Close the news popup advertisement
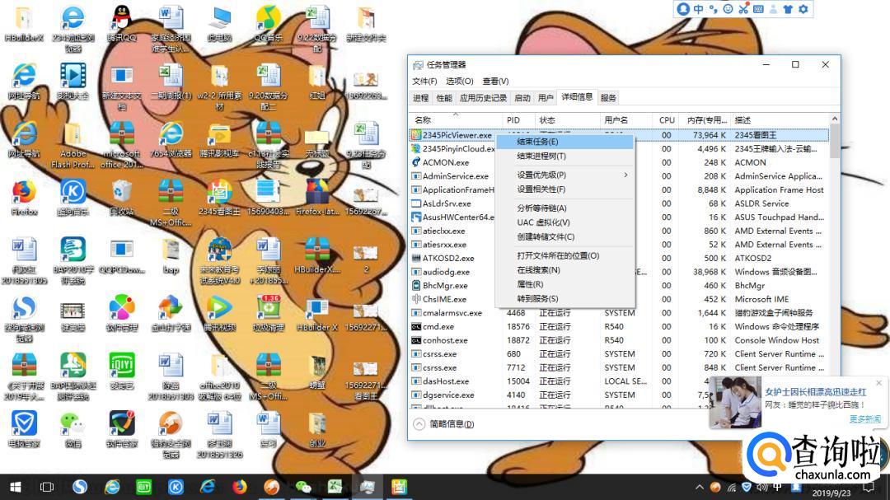 878,383
